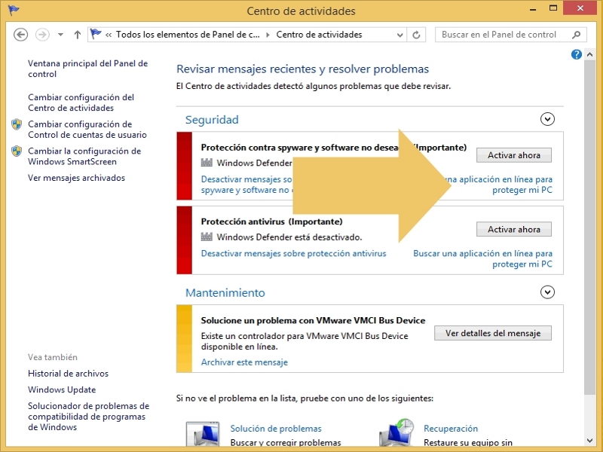Open the address bar history dropdown
603x452 pixels.
click(x=399, y=35)
